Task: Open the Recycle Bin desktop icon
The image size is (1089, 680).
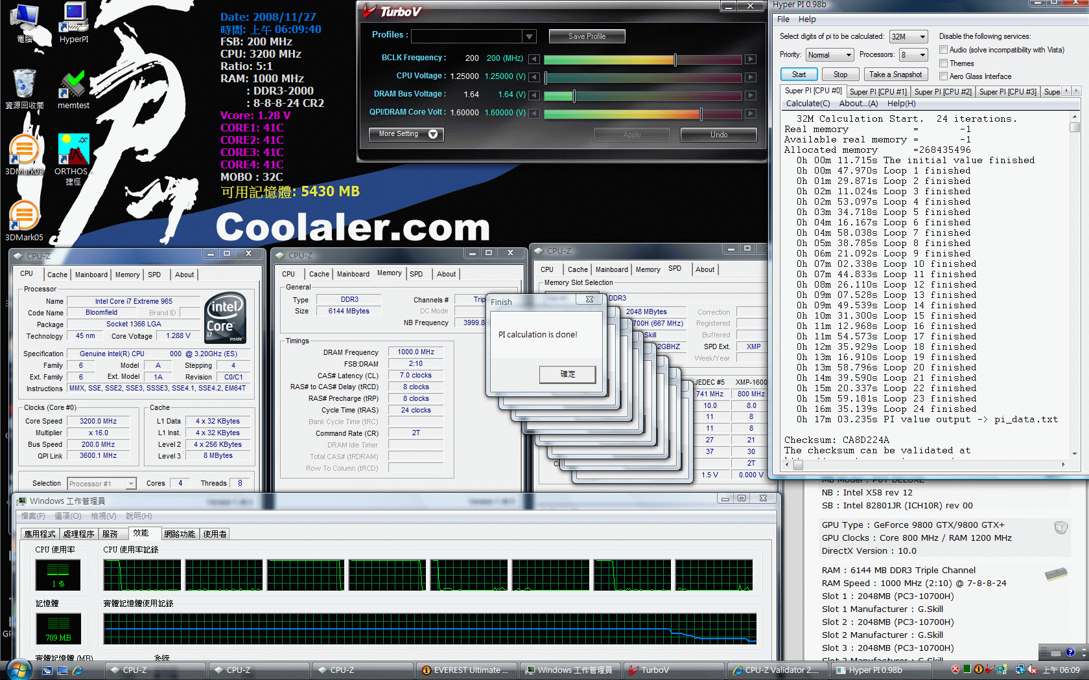Action: pos(25,89)
